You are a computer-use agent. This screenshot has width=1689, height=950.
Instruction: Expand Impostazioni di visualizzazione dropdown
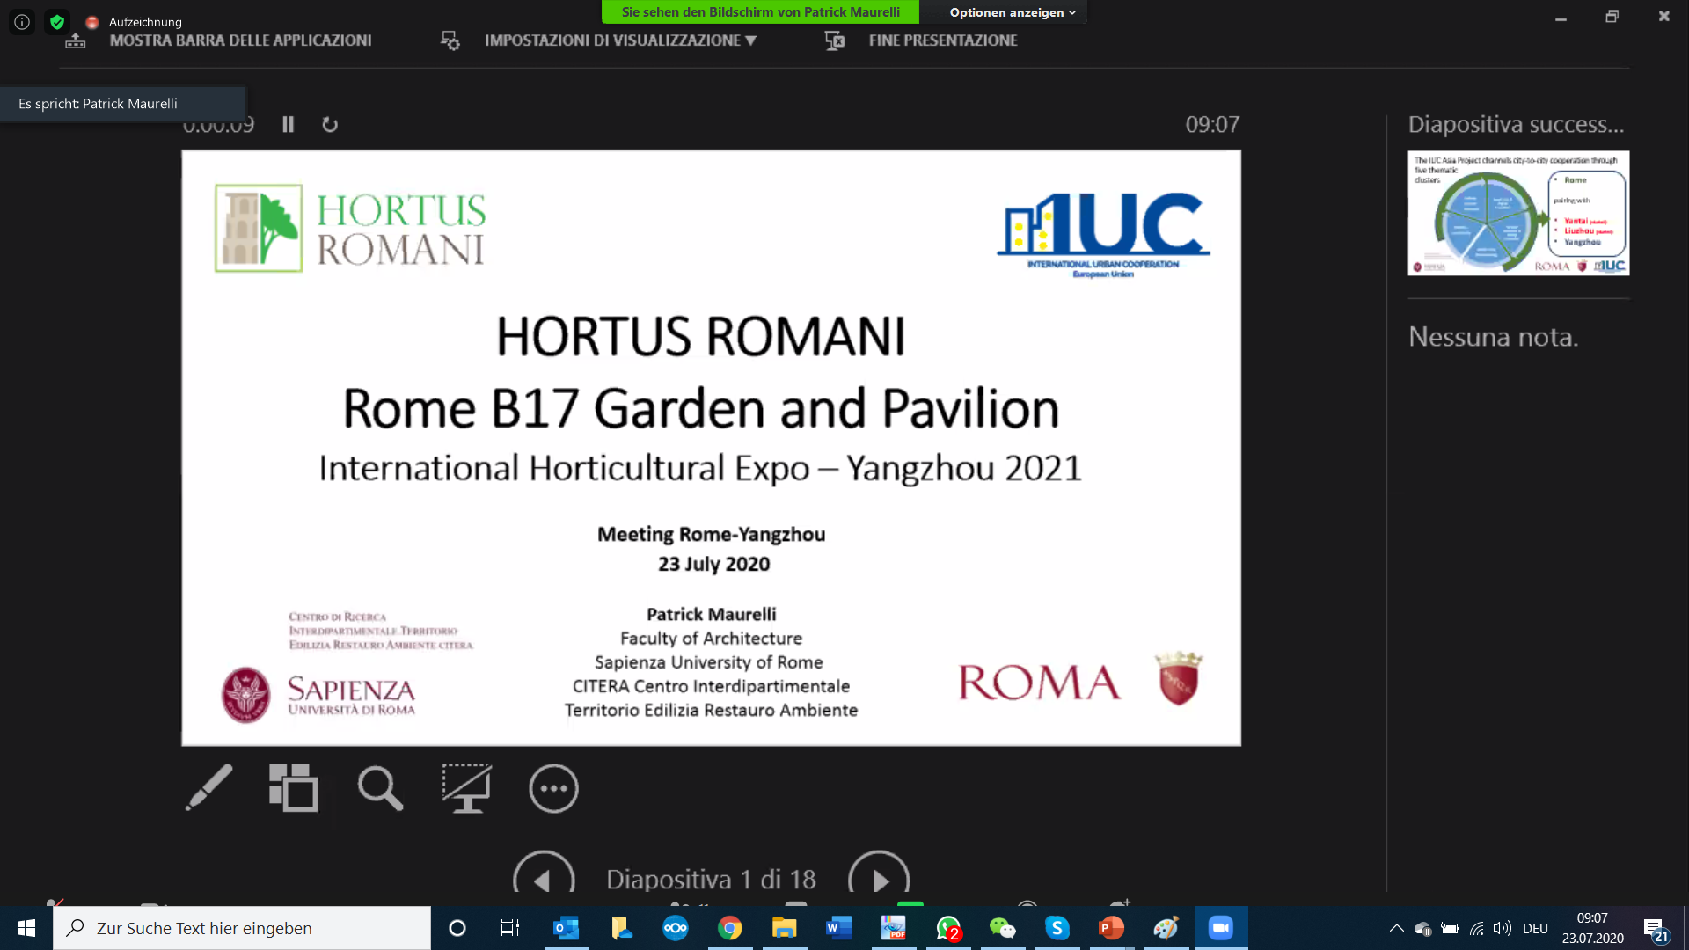[619, 40]
